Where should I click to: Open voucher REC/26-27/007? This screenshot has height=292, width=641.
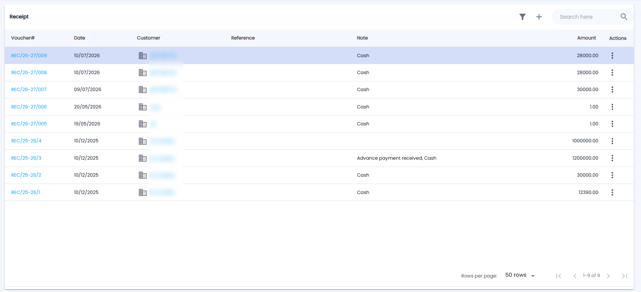coord(29,89)
